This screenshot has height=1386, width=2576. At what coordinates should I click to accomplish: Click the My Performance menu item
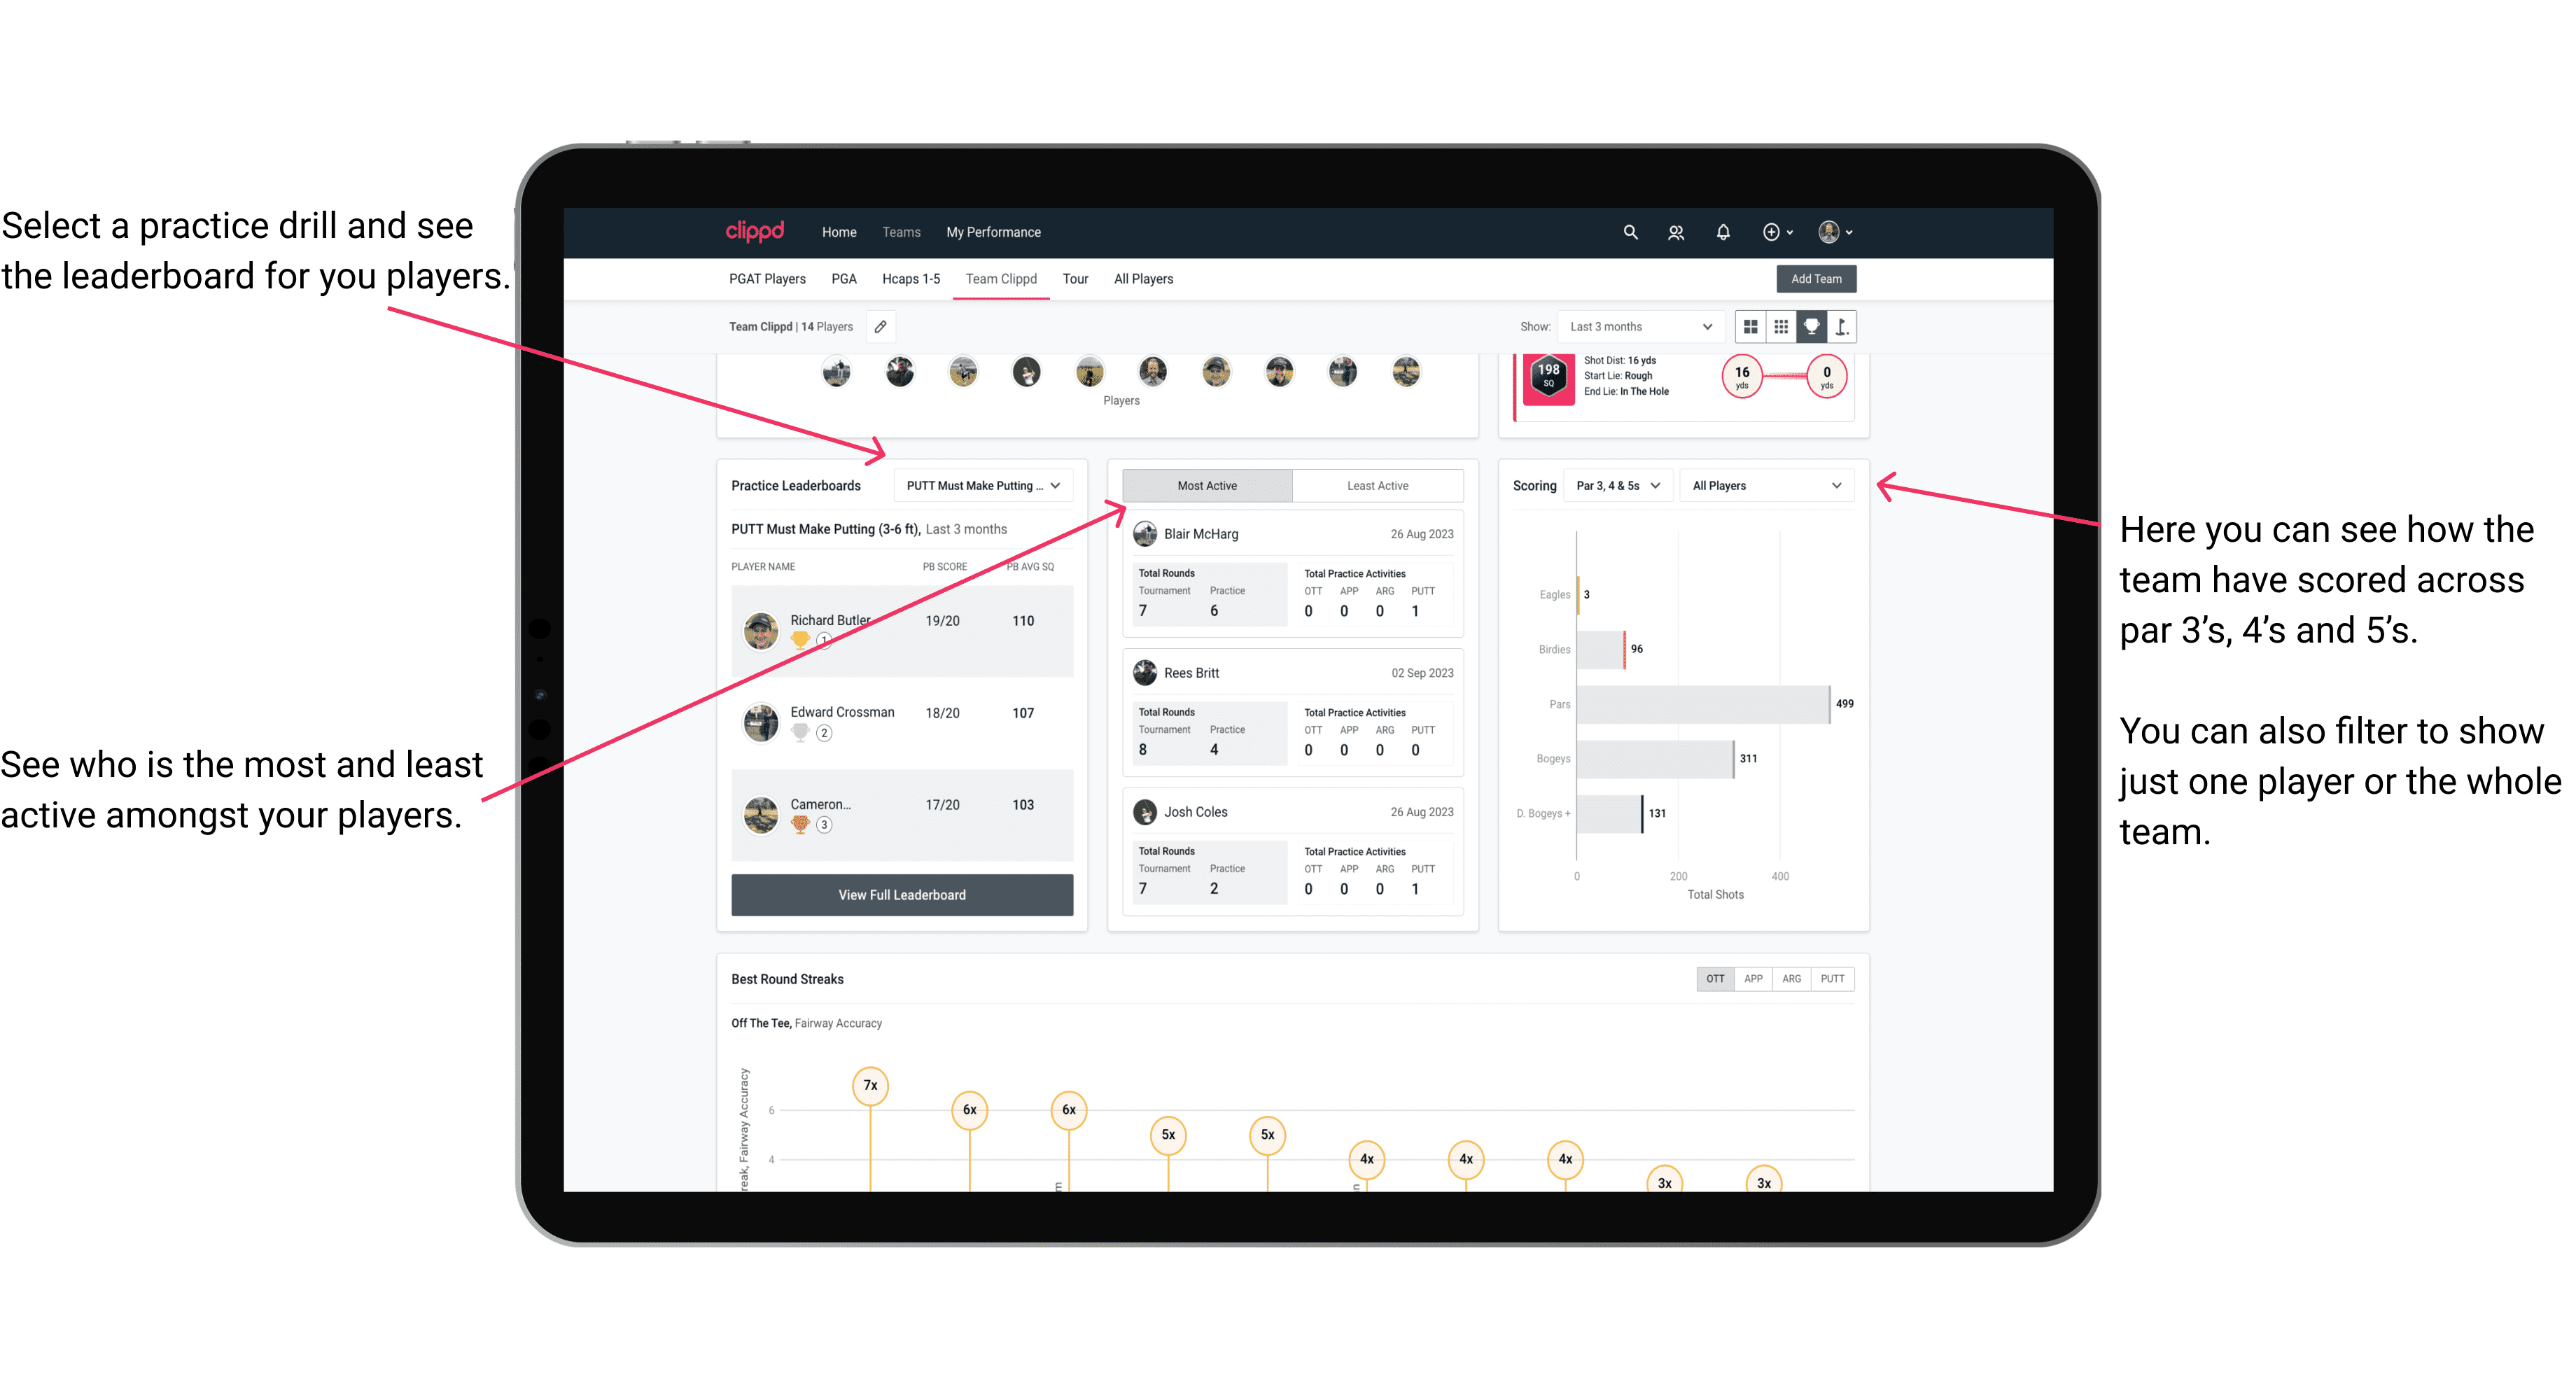pyautogui.click(x=1042, y=232)
